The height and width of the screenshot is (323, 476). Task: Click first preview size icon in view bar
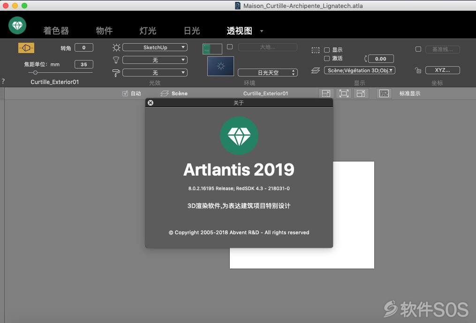pos(326,93)
